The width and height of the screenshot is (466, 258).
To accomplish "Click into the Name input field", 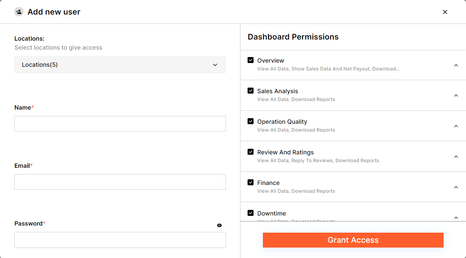I will tap(120, 124).
